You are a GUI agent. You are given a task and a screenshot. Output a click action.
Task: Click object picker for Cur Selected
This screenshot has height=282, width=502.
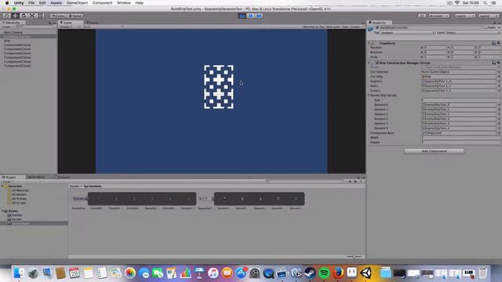point(499,72)
